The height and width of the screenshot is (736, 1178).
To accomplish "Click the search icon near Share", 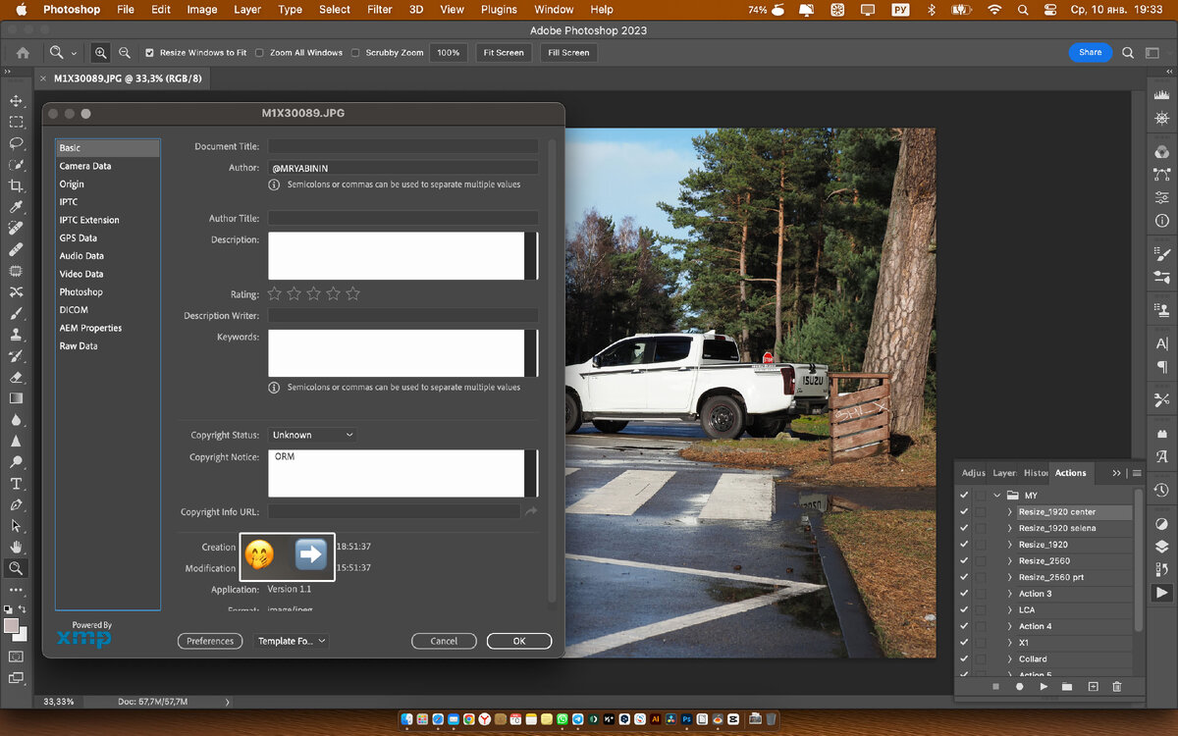I will [x=1128, y=53].
